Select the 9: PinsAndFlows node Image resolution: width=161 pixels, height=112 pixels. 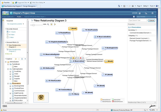(x=63, y=33)
